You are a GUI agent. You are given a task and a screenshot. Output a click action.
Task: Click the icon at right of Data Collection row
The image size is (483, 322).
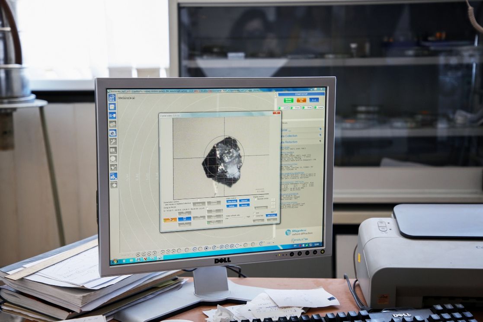point(320,135)
